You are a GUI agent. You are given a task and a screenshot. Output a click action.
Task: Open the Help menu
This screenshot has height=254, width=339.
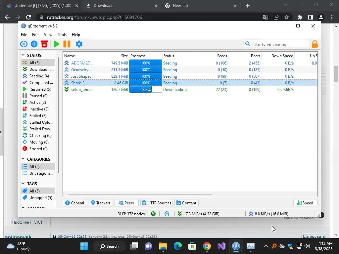click(76, 34)
